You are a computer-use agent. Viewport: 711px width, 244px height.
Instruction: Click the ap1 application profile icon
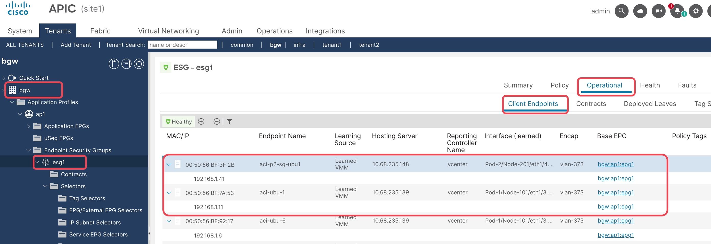29,114
